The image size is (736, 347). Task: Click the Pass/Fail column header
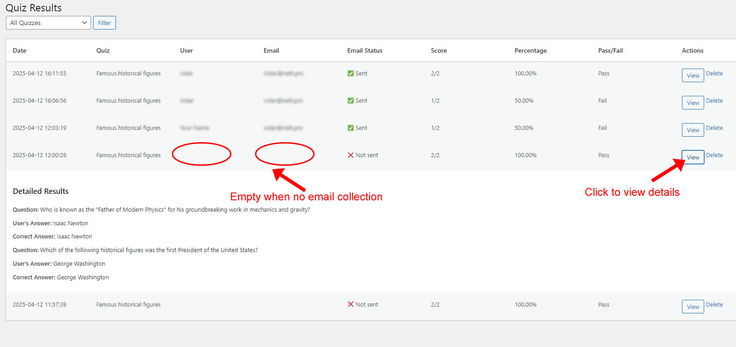tap(611, 50)
